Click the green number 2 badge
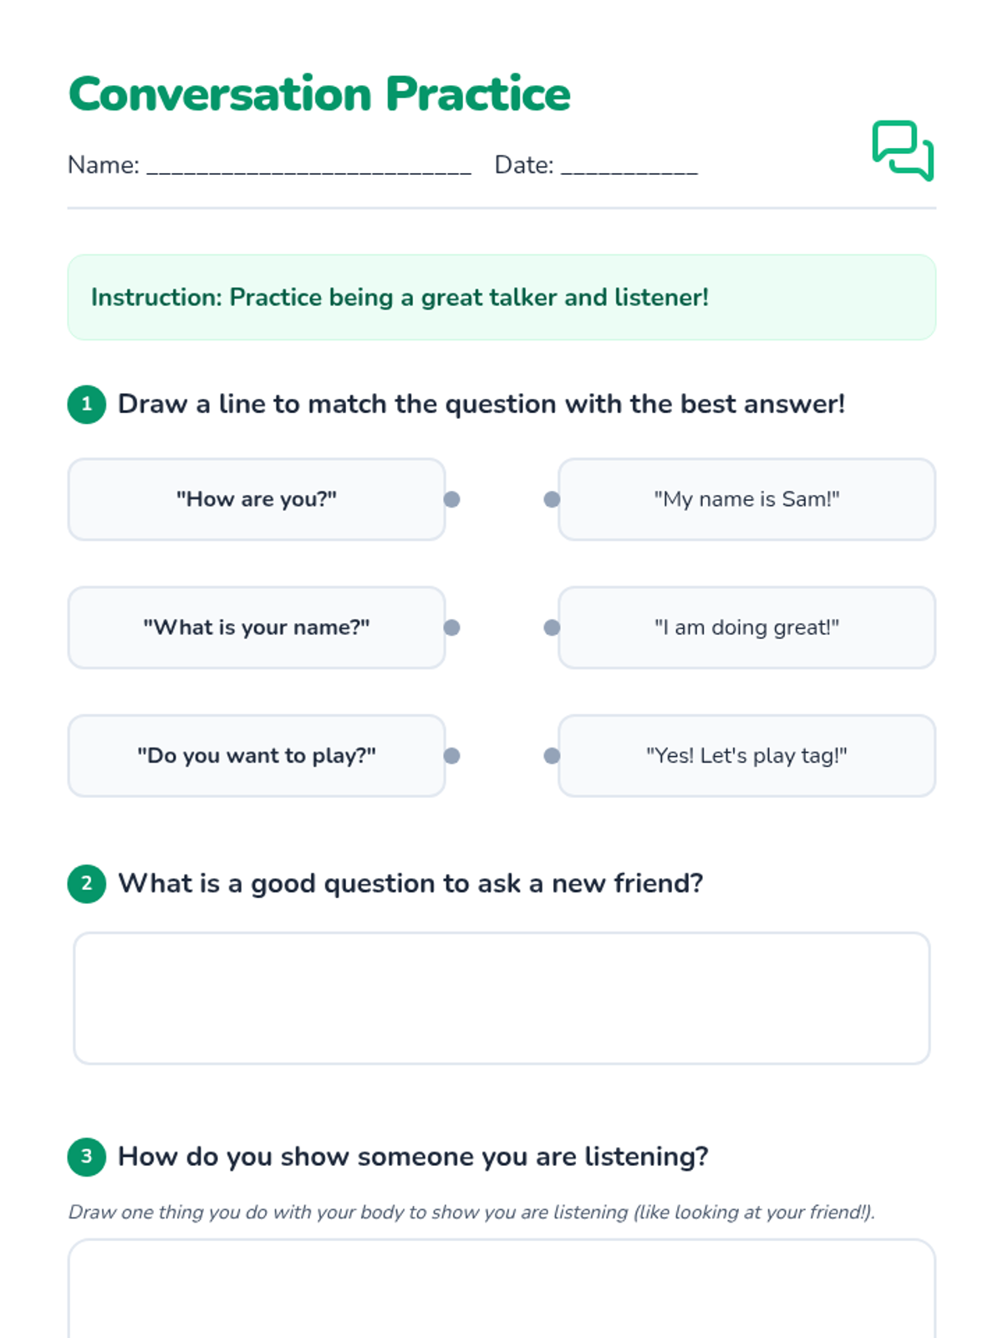This screenshot has height=1338, width=1003. tap(87, 884)
